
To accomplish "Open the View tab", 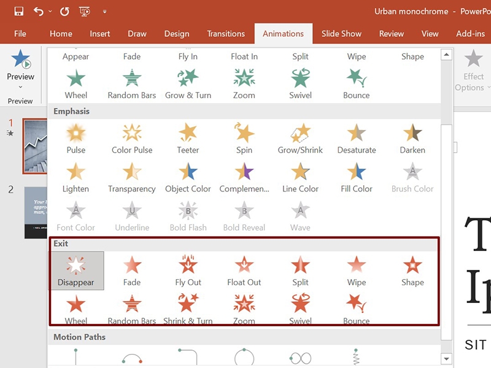I will (430, 34).
